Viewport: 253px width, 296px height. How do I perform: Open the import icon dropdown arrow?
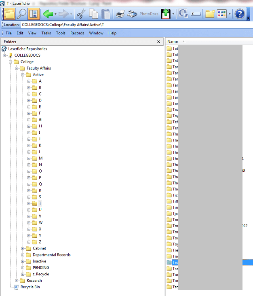point(173,14)
